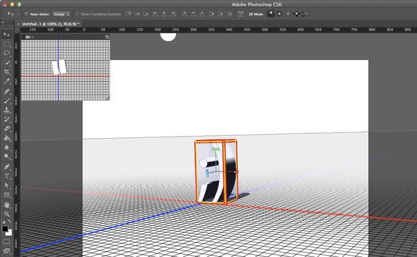This screenshot has width=417, height=257.
Task: Select the Quick Selection tool
Action: 7,62
